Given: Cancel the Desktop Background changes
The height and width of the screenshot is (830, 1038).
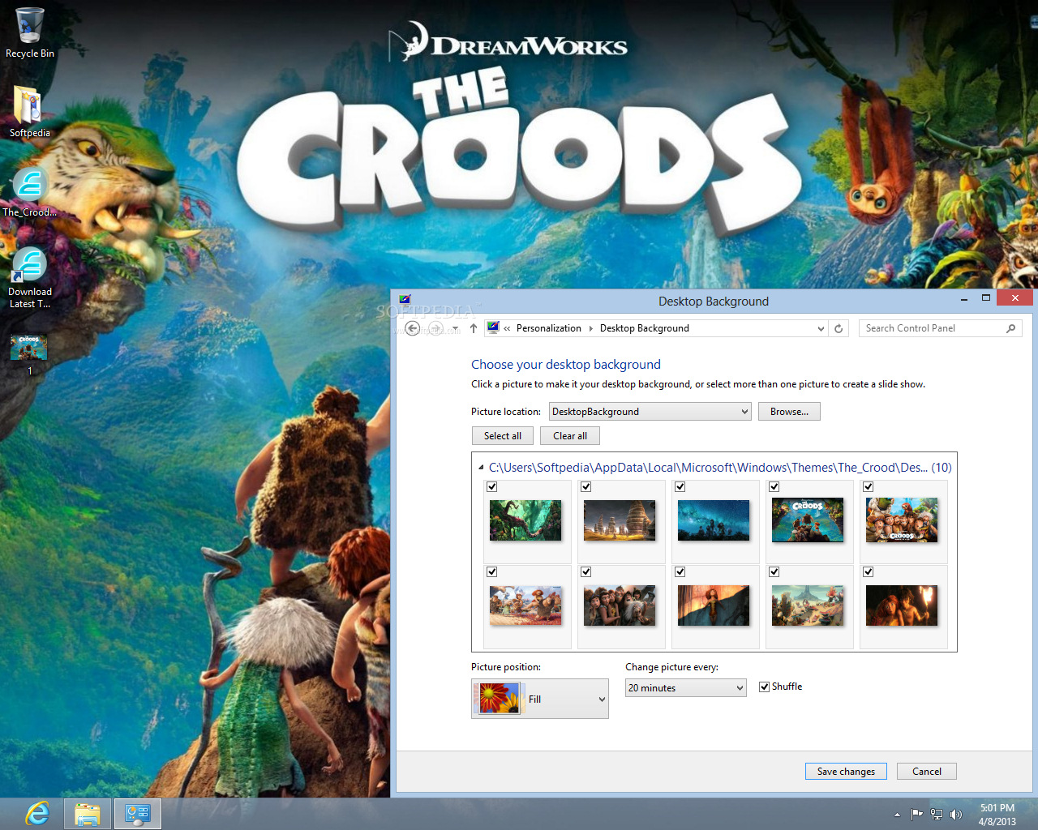Looking at the screenshot, I should [x=927, y=772].
